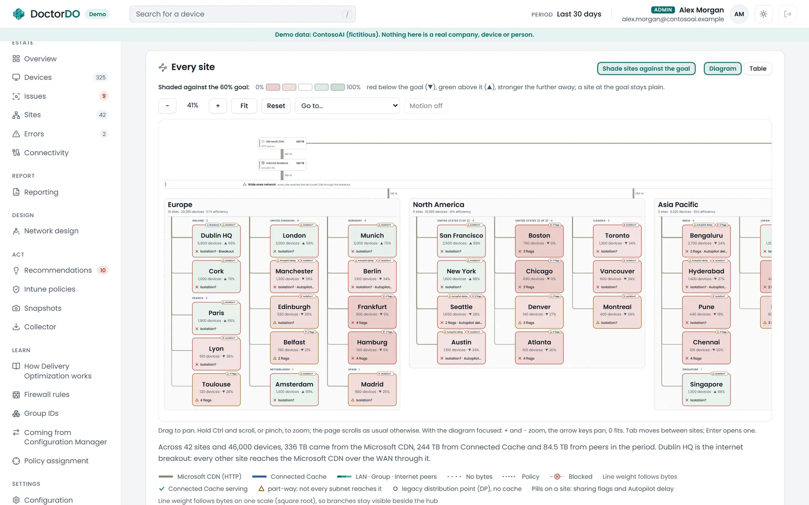Open the Collector download icon
Image resolution: width=809 pixels, height=505 pixels.
pos(16,327)
